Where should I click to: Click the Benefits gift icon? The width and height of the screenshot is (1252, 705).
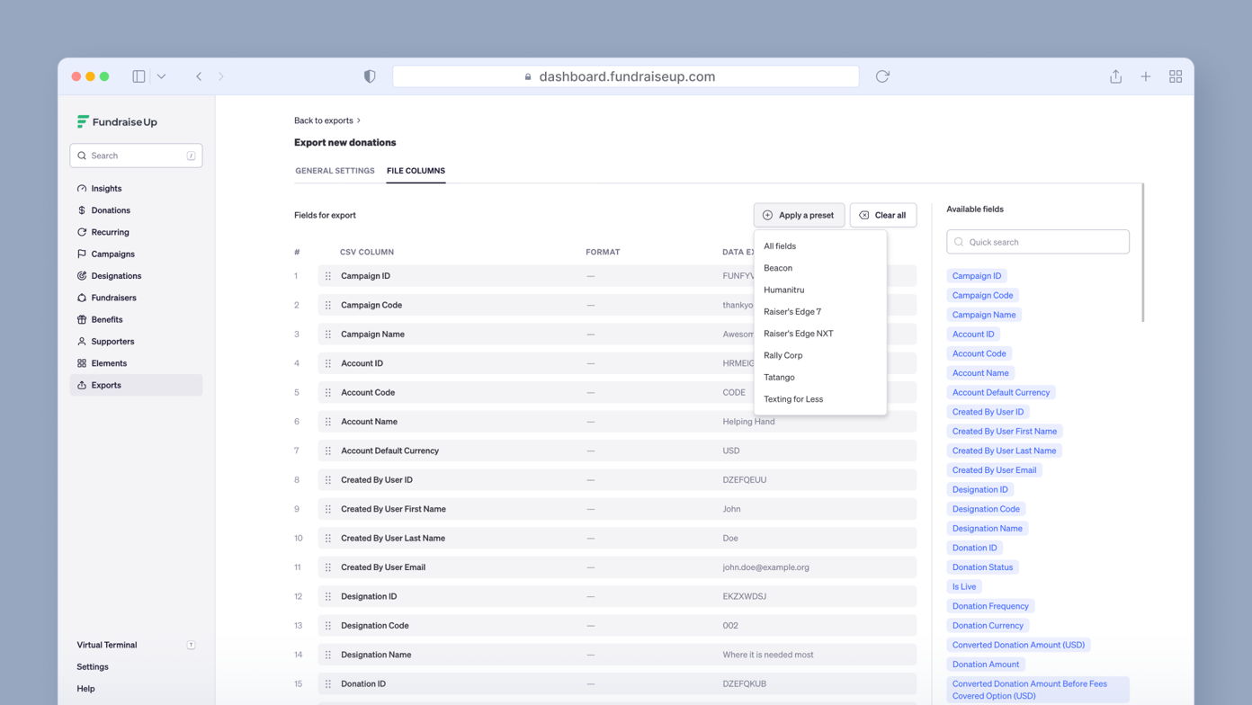tap(82, 319)
